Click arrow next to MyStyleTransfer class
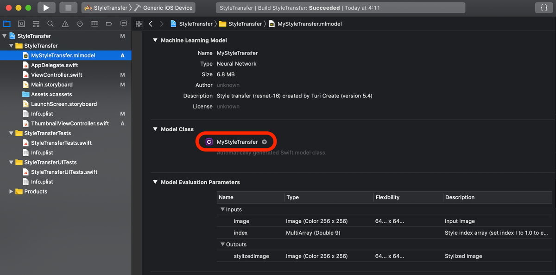Image resolution: width=556 pixels, height=275 pixels. pos(264,142)
